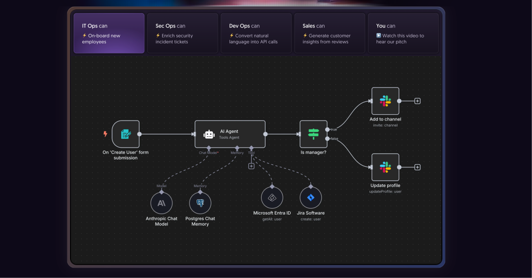Viewport: 532px width, 278px height.
Task: Click the Microsoft Entra ID node
Action: [x=272, y=198]
